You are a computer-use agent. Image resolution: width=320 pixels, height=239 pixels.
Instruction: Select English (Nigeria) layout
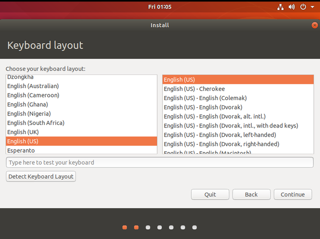tap(81, 114)
